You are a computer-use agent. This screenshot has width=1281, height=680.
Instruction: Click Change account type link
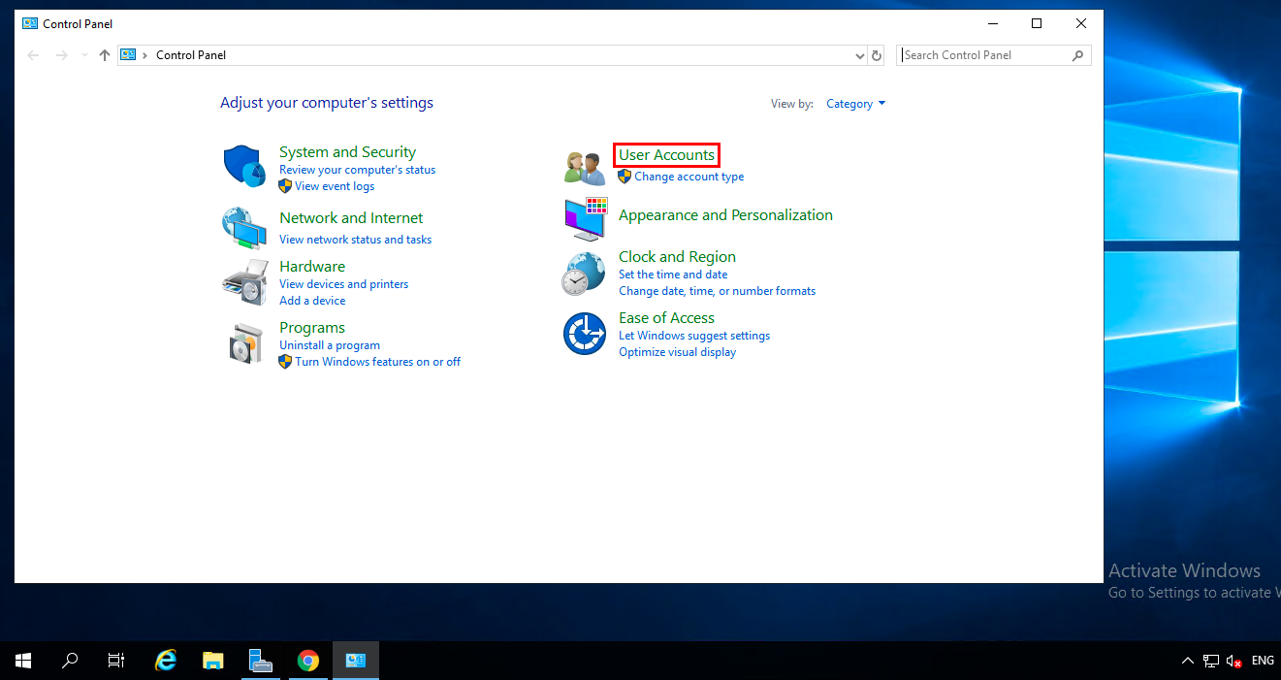[x=689, y=177]
